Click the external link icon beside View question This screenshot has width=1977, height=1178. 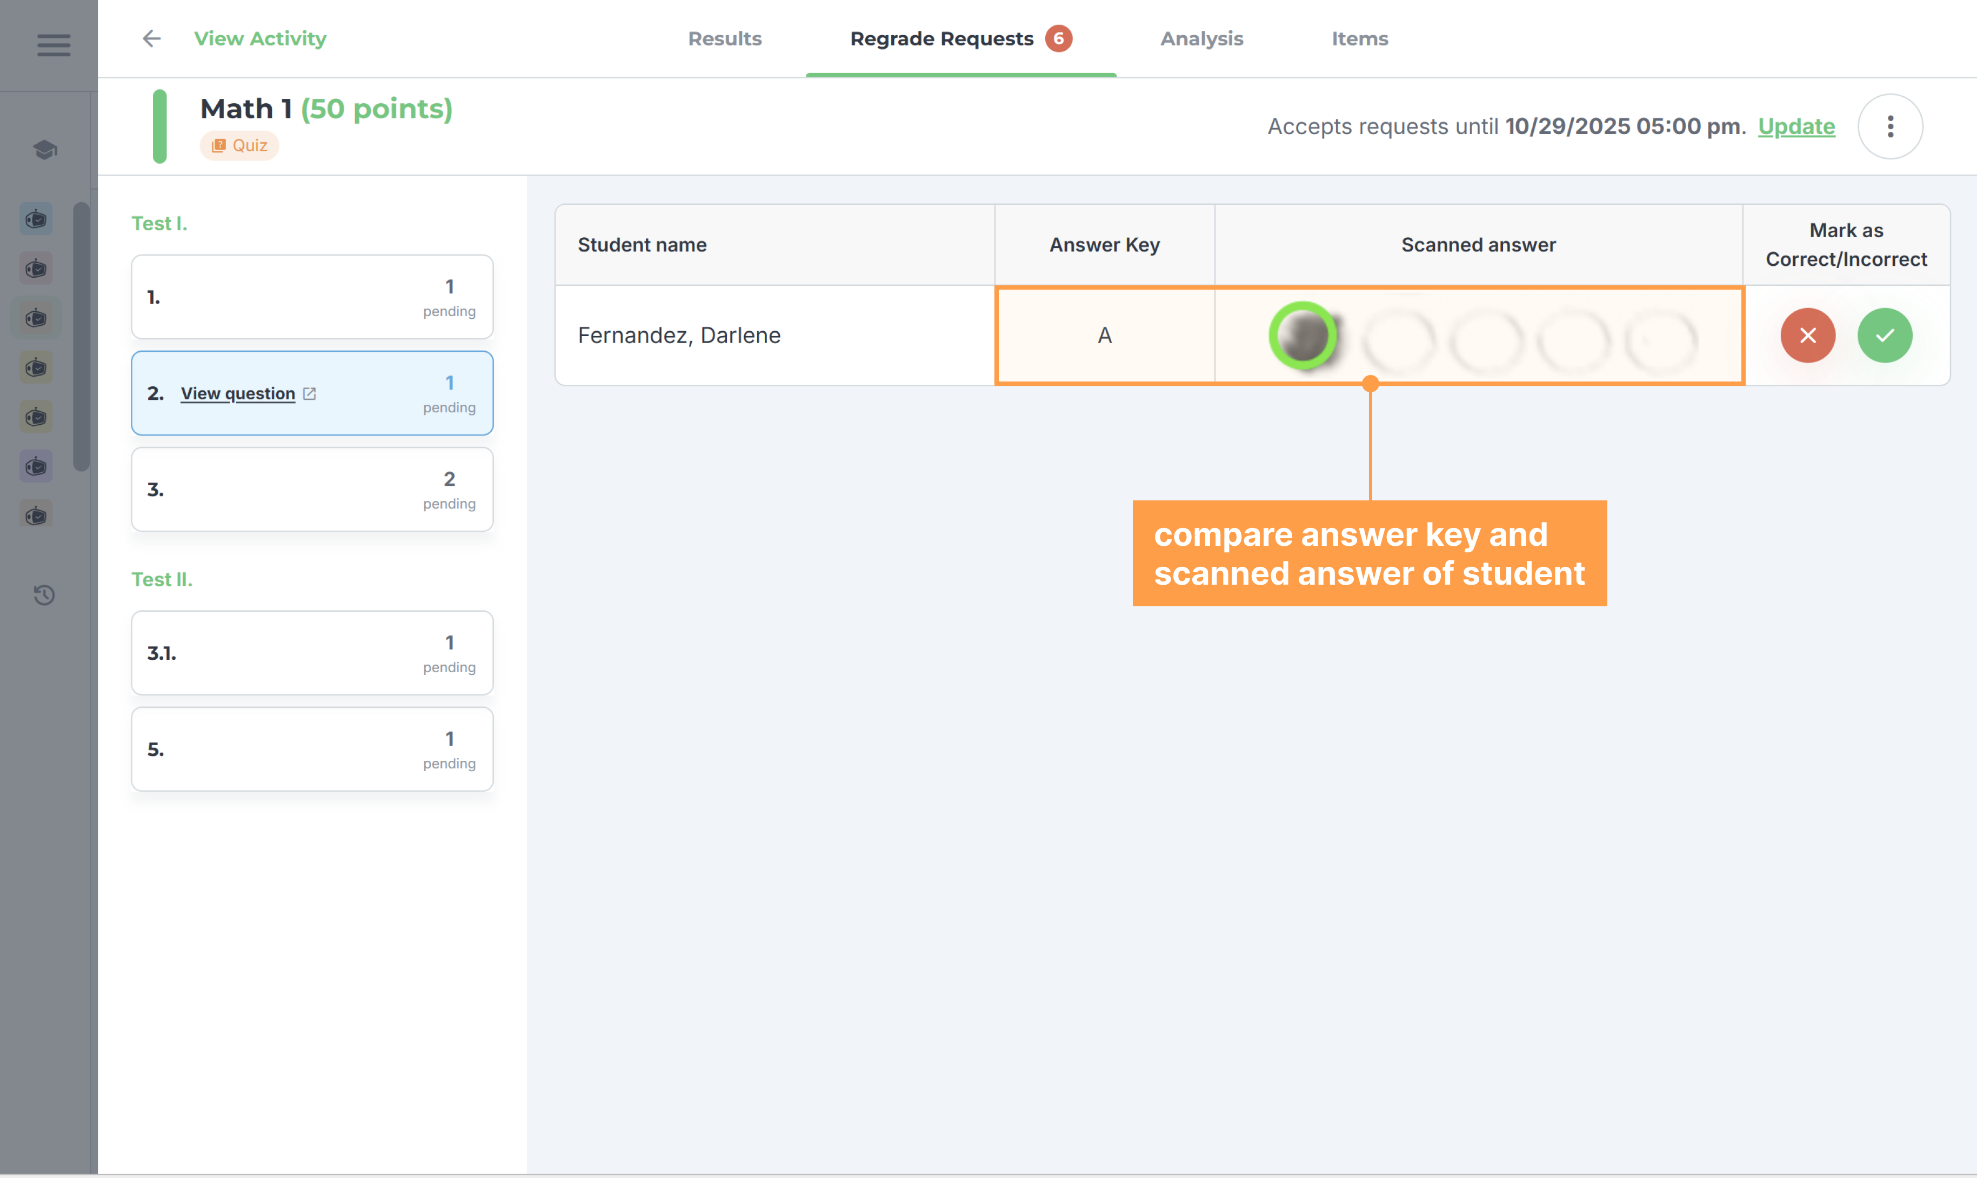[310, 394]
